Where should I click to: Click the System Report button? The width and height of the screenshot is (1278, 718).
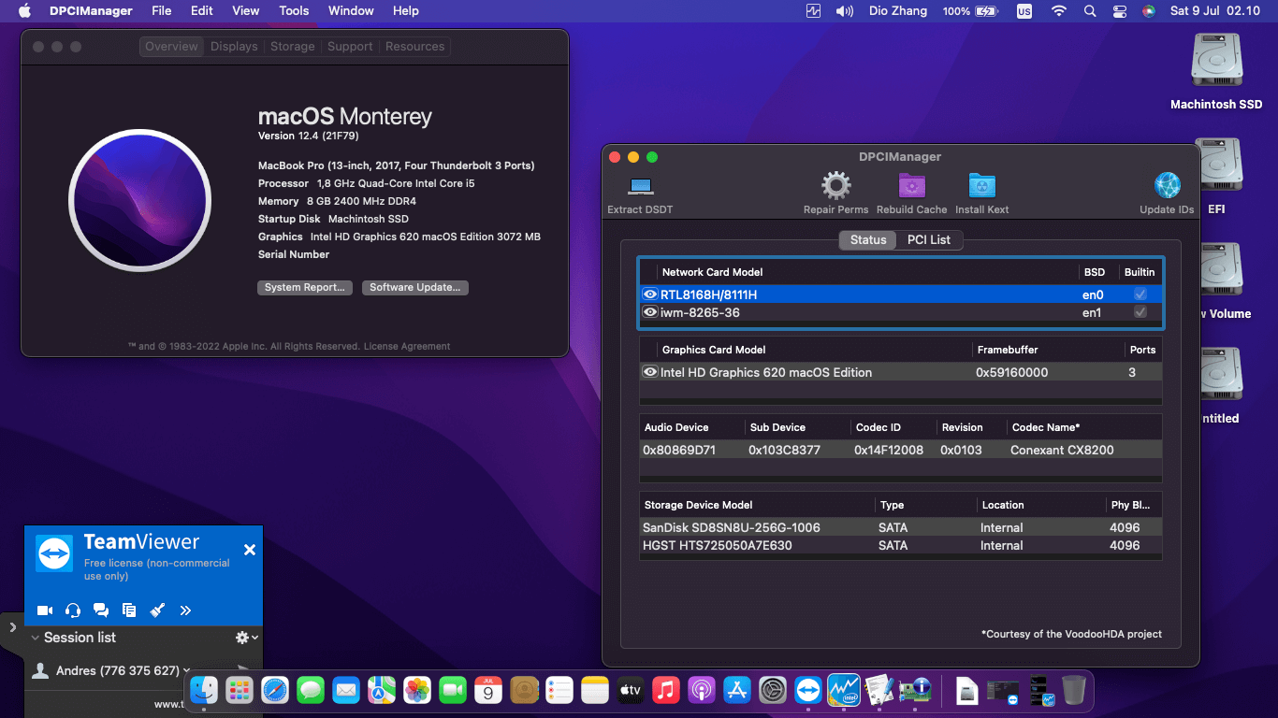(x=306, y=288)
